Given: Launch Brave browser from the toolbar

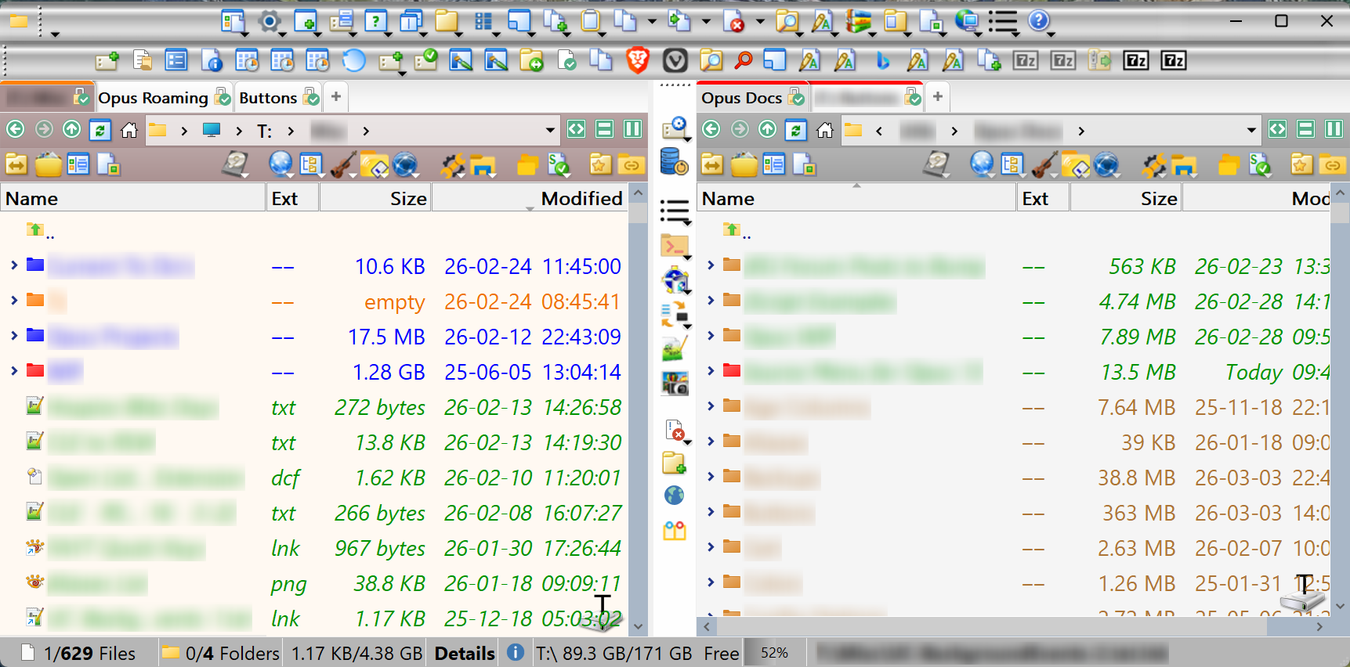Looking at the screenshot, I should click(638, 60).
